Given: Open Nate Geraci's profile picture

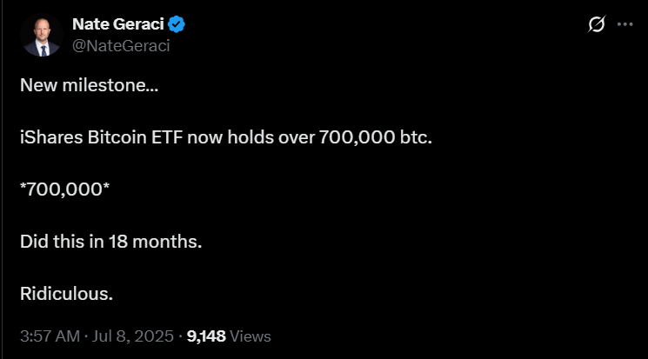Looking at the screenshot, I should (42, 35).
